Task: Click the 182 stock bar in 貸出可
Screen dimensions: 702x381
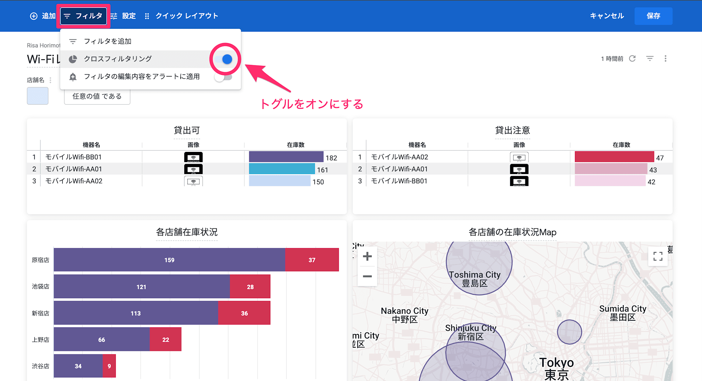Action: click(x=286, y=157)
